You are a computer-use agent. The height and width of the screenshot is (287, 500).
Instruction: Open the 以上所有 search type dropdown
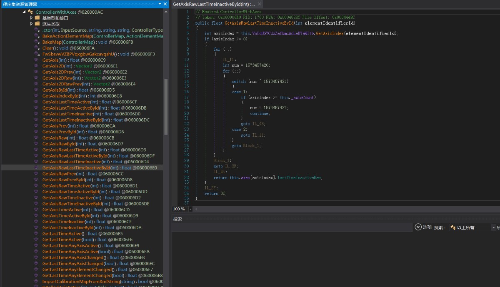(494, 227)
